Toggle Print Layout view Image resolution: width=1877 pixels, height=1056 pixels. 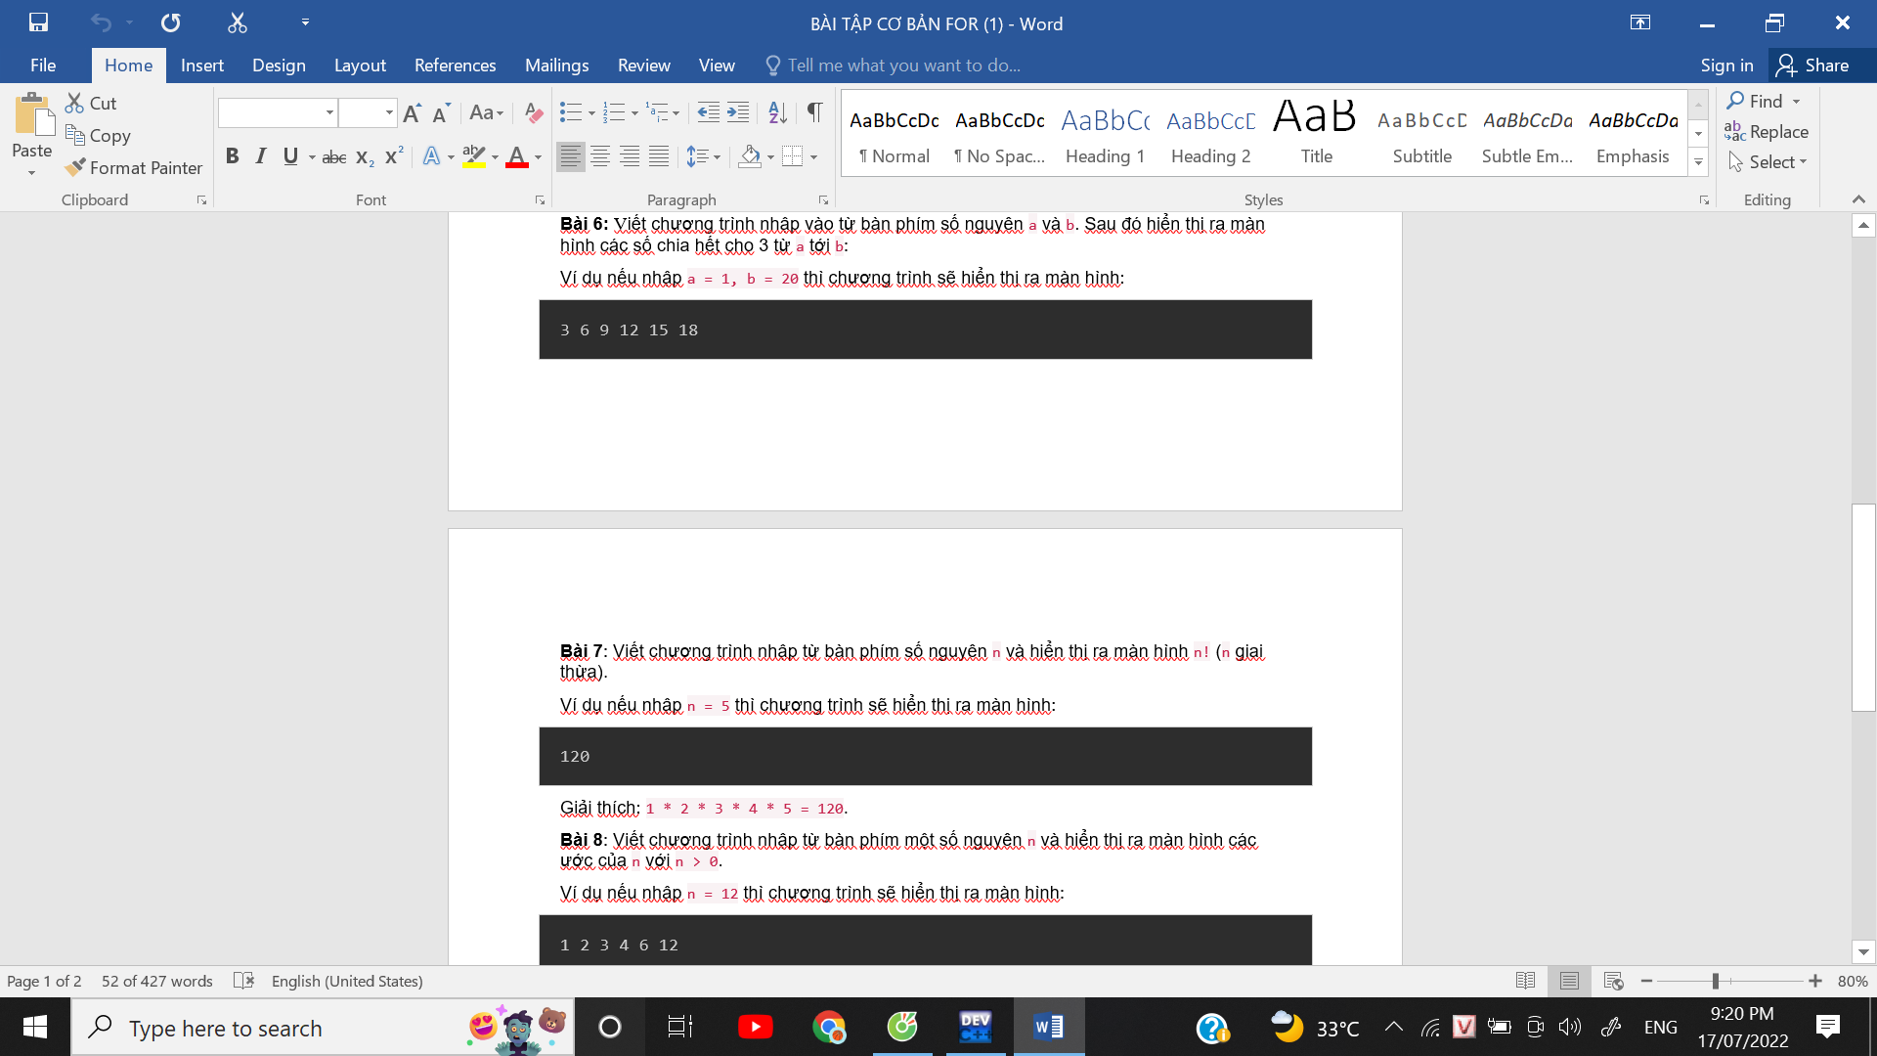coord(1569,981)
